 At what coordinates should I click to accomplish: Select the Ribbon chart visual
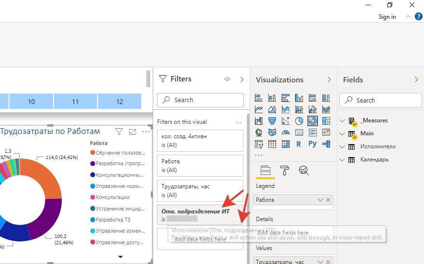tap(326, 109)
